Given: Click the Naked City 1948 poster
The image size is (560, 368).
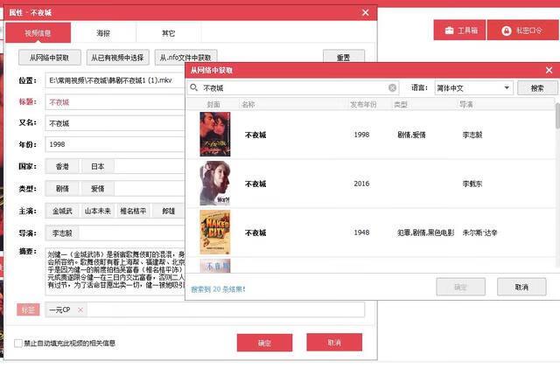Looking at the screenshot, I should click(215, 233).
